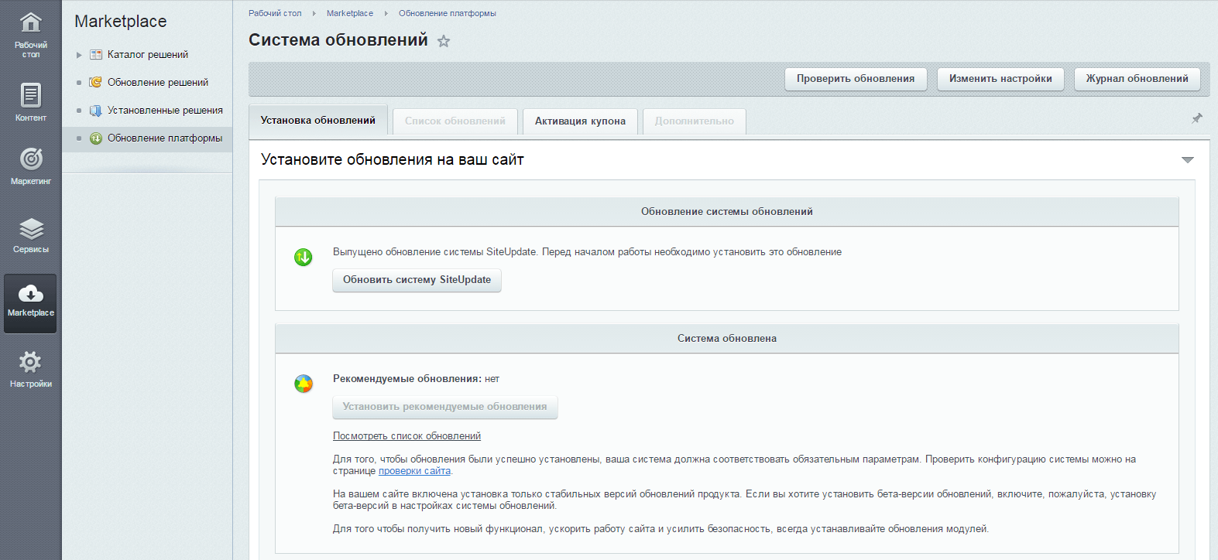The image size is (1218, 560).
Task: Select Обновление платформы in sidebar
Action: click(164, 138)
